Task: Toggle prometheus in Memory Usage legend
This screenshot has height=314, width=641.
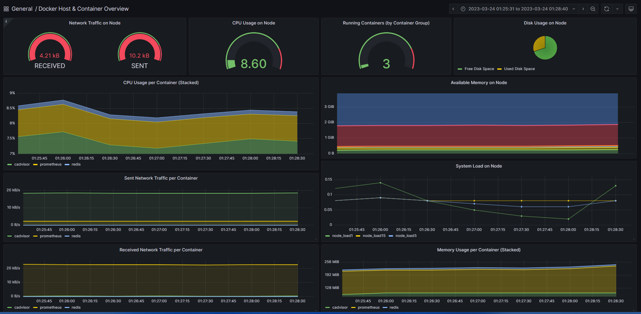Action: point(369,307)
